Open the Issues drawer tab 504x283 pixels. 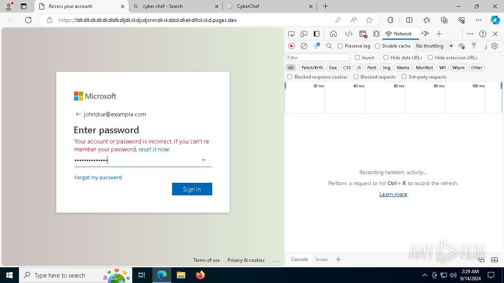(322, 259)
